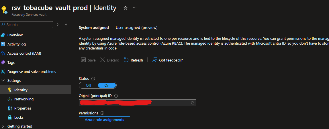Open the Properties page
The image size is (329, 129).
pyautogui.click(x=23, y=108)
